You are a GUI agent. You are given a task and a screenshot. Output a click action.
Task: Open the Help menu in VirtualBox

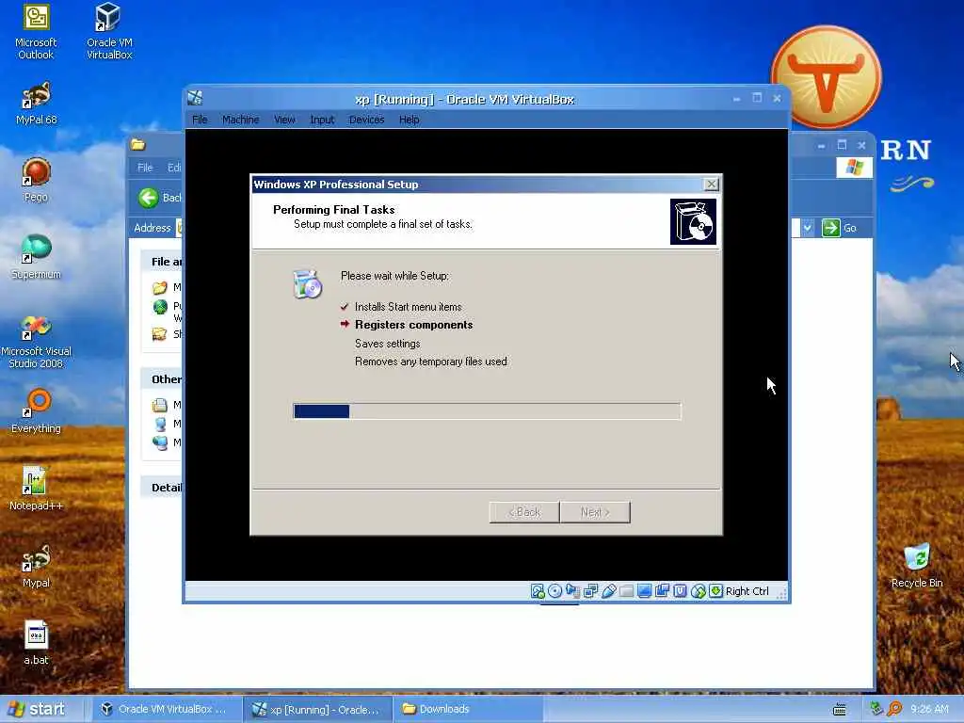pyautogui.click(x=409, y=120)
